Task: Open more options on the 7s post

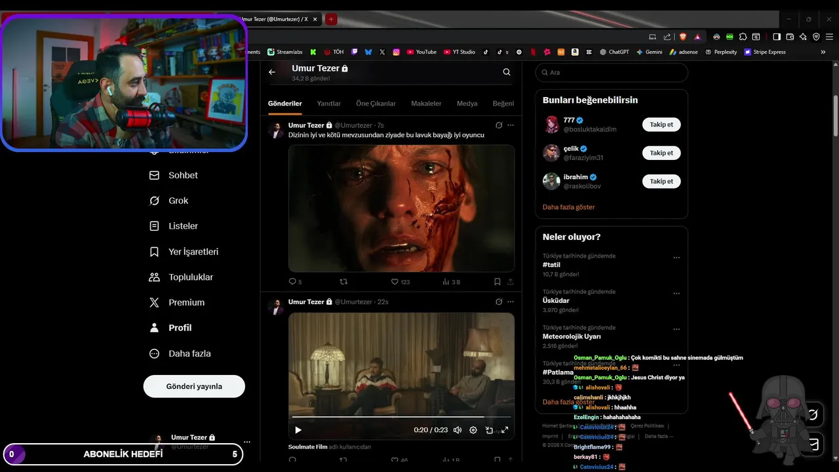Action: click(x=511, y=125)
